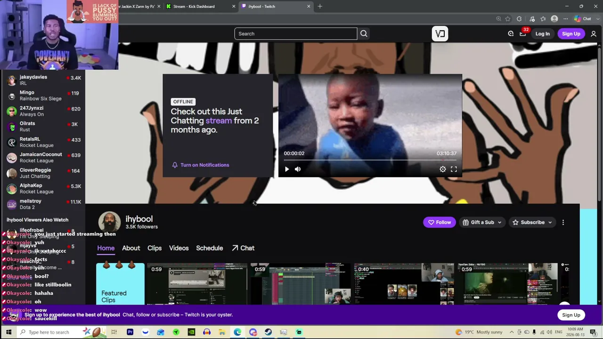This screenshot has height=339, width=603.
Task: Open mellstroy Dota 2 channel
Action: pos(43,204)
